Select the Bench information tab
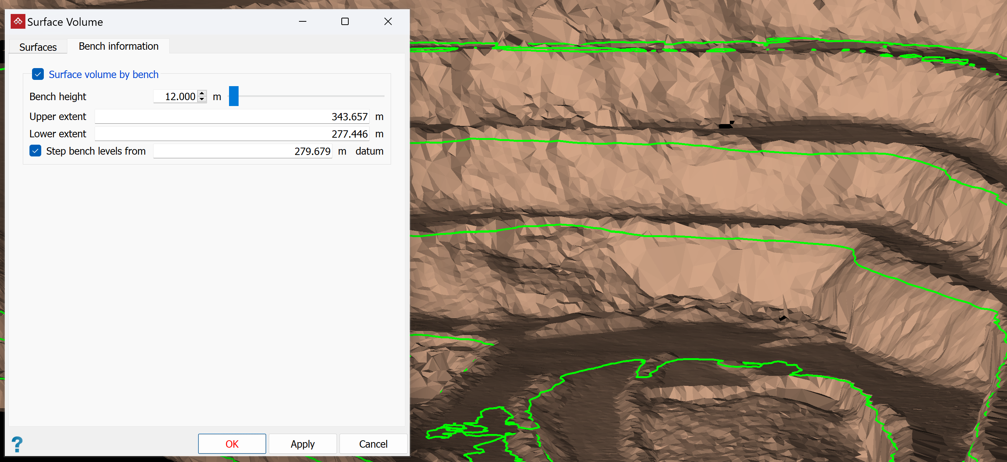Image resolution: width=1007 pixels, height=462 pixels. pyautogui.click(x=119, y=46)
